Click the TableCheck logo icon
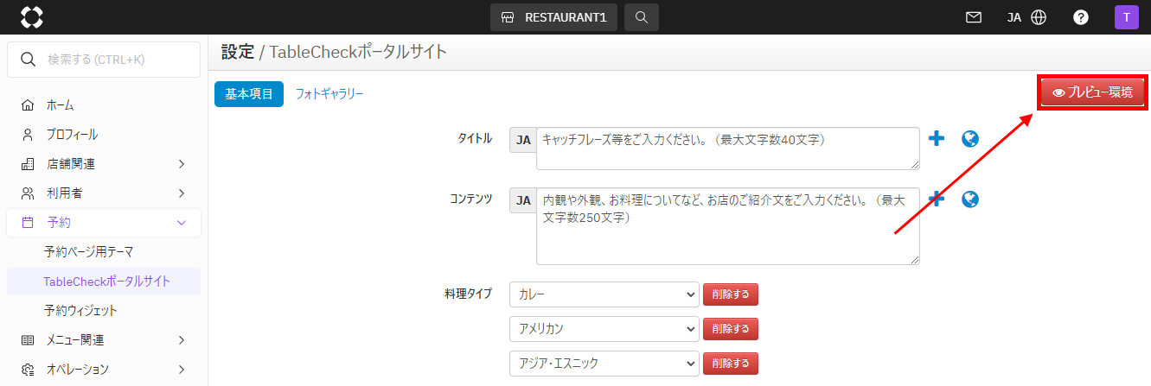Image resolution: width=1151 pixels, height=386 pixels. [31, 17]
